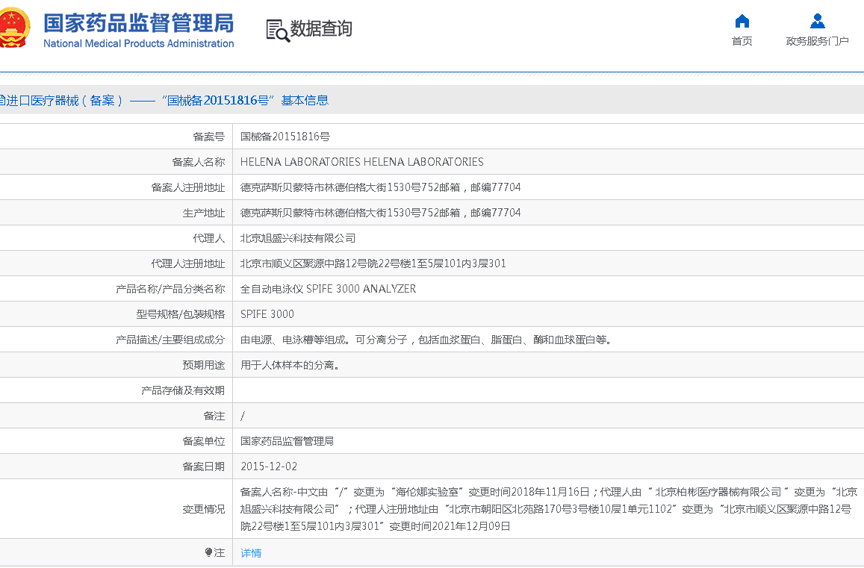Click the 型号规格 value SPIFE 3000

tap(267, 314)
